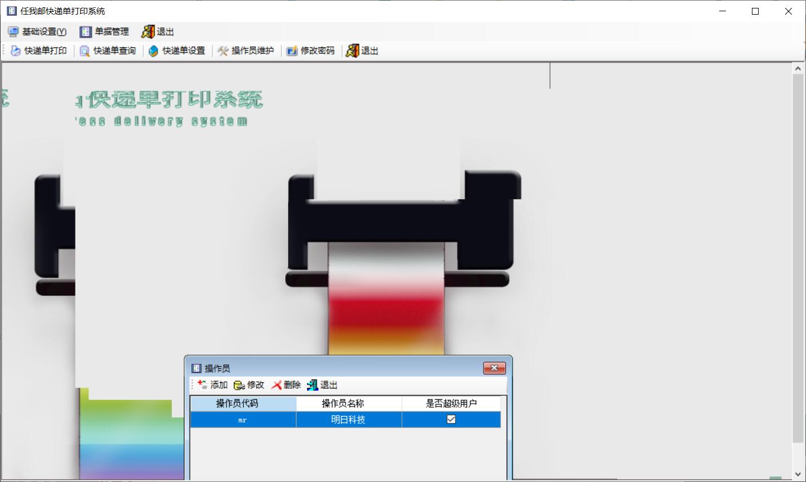Click the 快递单设置 toolbar button

coord(177,51)
